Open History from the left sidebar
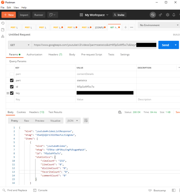180x194 pixels. (x=3, y=23)
